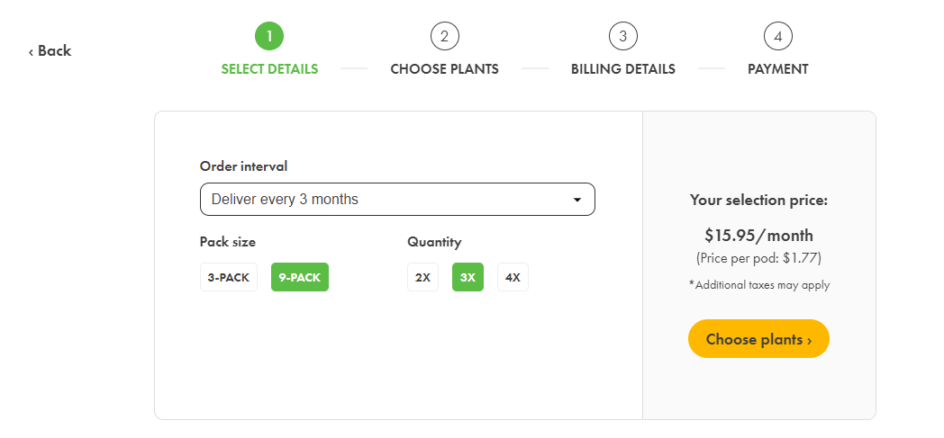The width and height of the screenshot is (944, 438).
Task: Click the SELECT DETAILS step label
Action: tap(269, 69)
